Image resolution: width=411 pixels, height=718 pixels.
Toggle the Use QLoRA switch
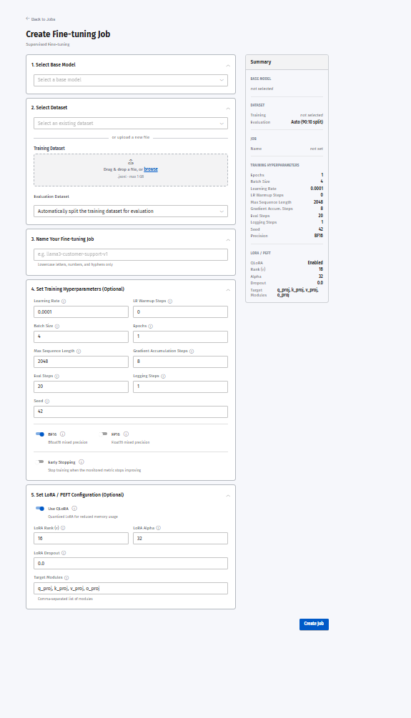(x=40, y=508)
